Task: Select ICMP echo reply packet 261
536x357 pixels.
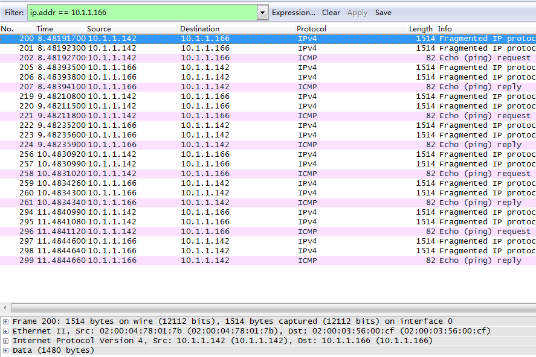Action: 268,203
